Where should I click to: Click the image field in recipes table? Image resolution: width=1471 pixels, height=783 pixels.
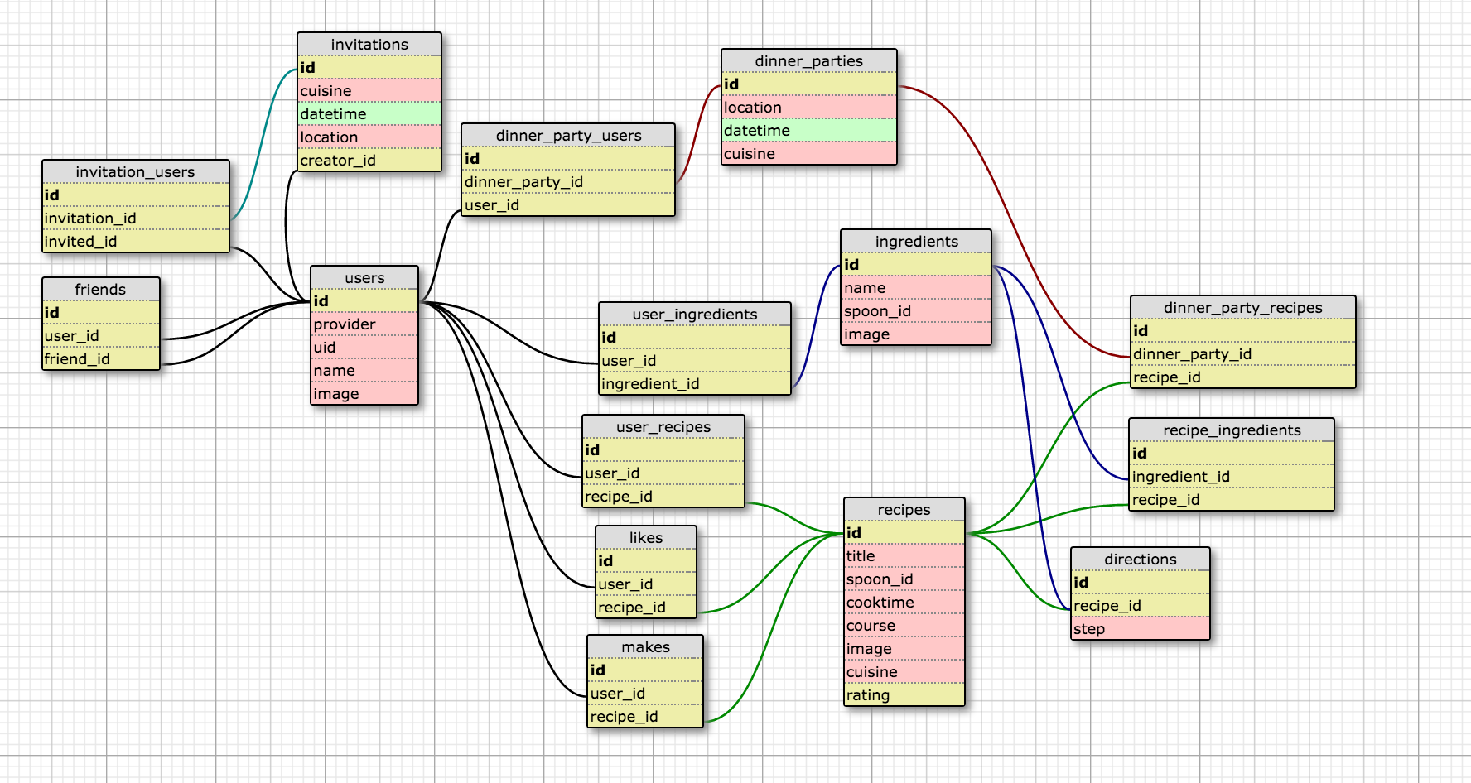tap(904, 649)
